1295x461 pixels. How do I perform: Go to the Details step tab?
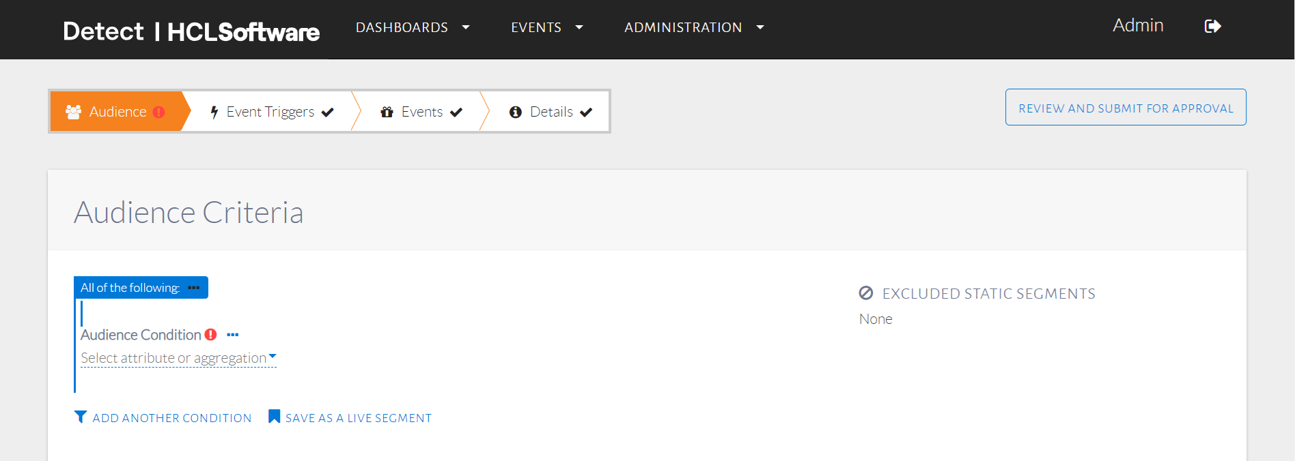click(x=551, y=112)
